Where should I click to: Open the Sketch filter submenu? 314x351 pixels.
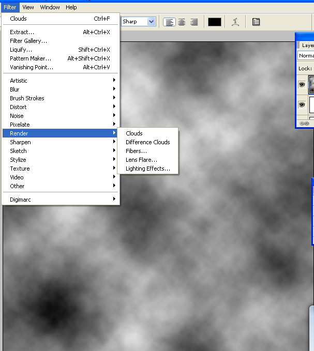tap(60, 151)
